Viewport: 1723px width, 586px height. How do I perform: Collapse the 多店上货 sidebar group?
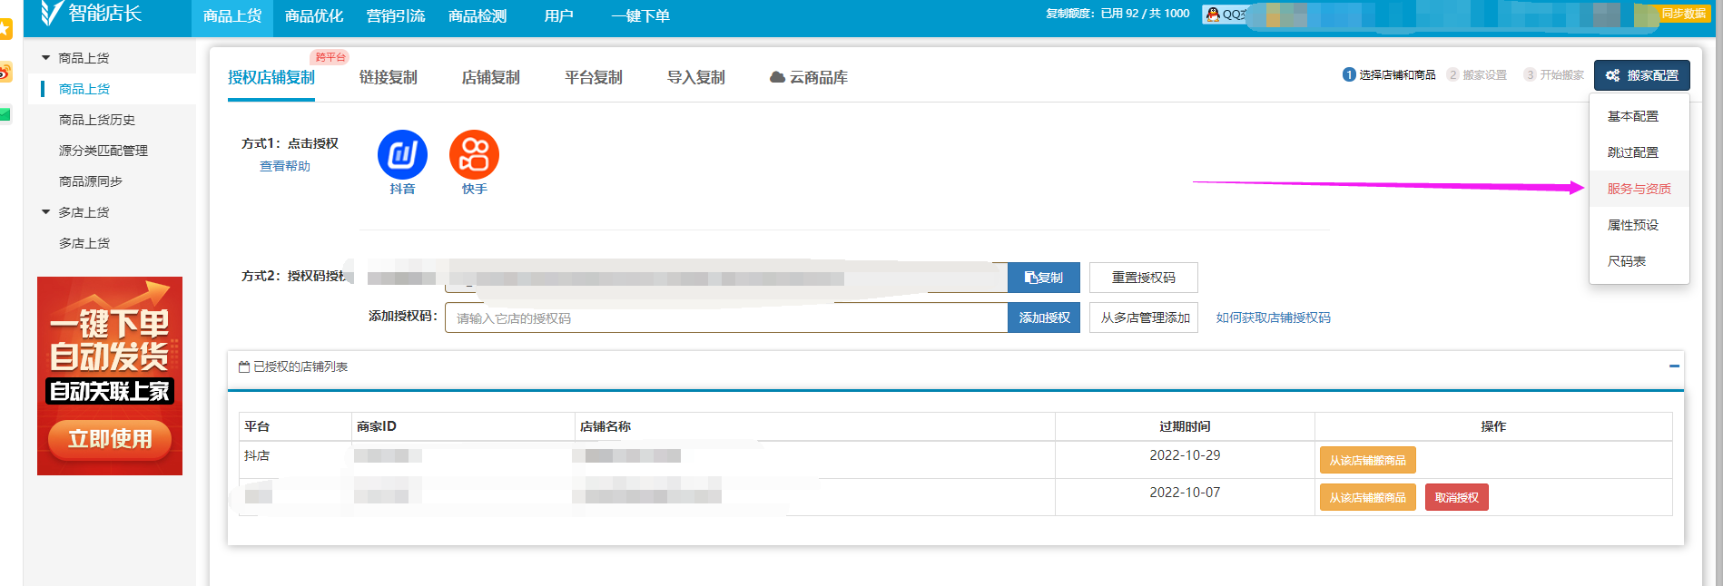pos(46,212)
